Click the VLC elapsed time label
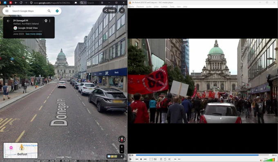Image resolution: width=278 pixels, height=162 pixels. (131, 155)
